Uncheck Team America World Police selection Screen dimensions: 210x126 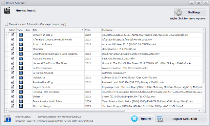click(x=12, y=101)
